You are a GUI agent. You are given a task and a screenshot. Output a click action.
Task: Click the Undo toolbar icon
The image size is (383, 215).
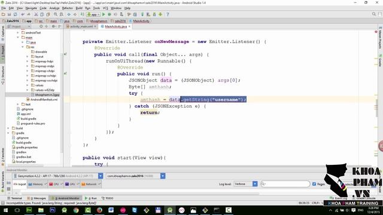(23, 14)
